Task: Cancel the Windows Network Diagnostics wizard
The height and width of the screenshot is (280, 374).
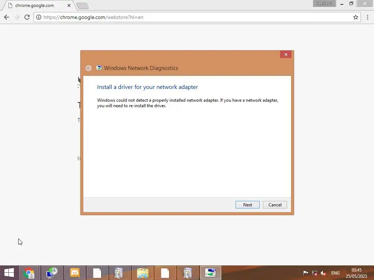Action: click(x=275, y=205)
